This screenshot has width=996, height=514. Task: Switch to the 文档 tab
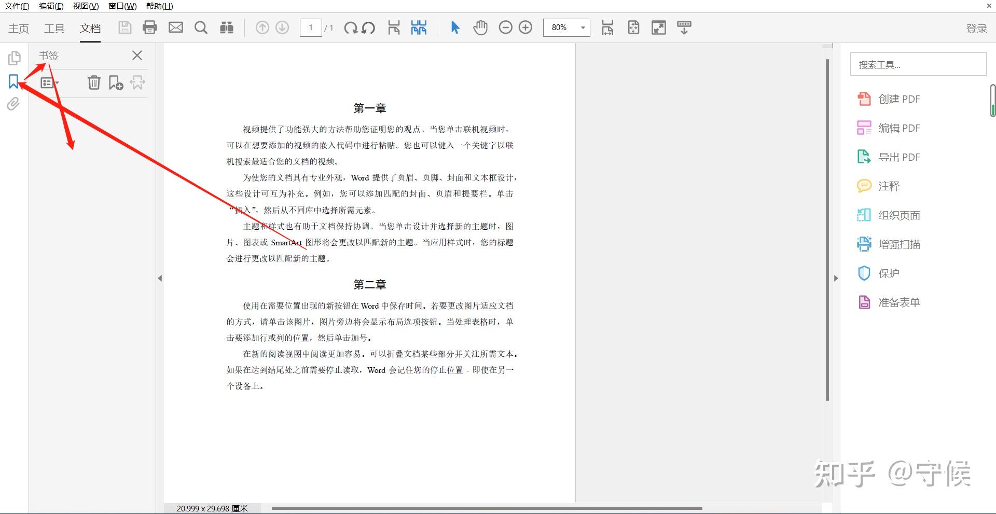pyautogui.click(x=90, y=29)
